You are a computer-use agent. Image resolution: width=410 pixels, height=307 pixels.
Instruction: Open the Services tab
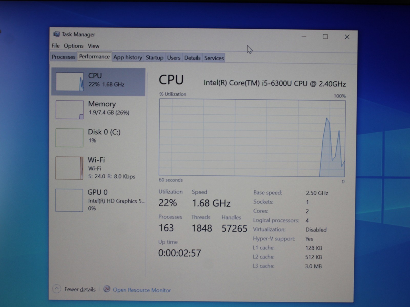pos(214,58)
